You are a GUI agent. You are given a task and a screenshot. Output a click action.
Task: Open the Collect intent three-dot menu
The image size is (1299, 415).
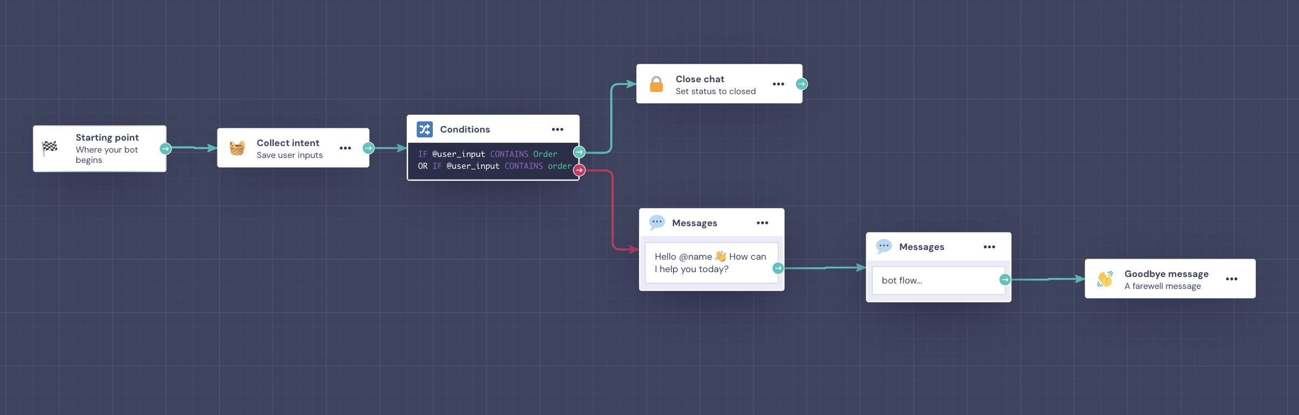[345, 148]
